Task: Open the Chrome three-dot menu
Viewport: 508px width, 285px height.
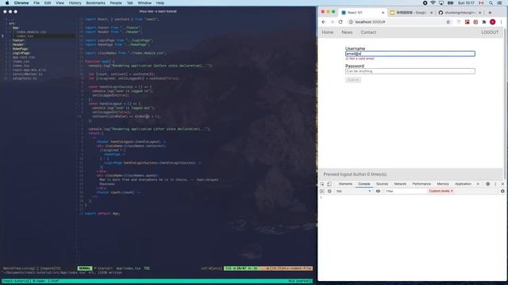Action: point(501,22)
